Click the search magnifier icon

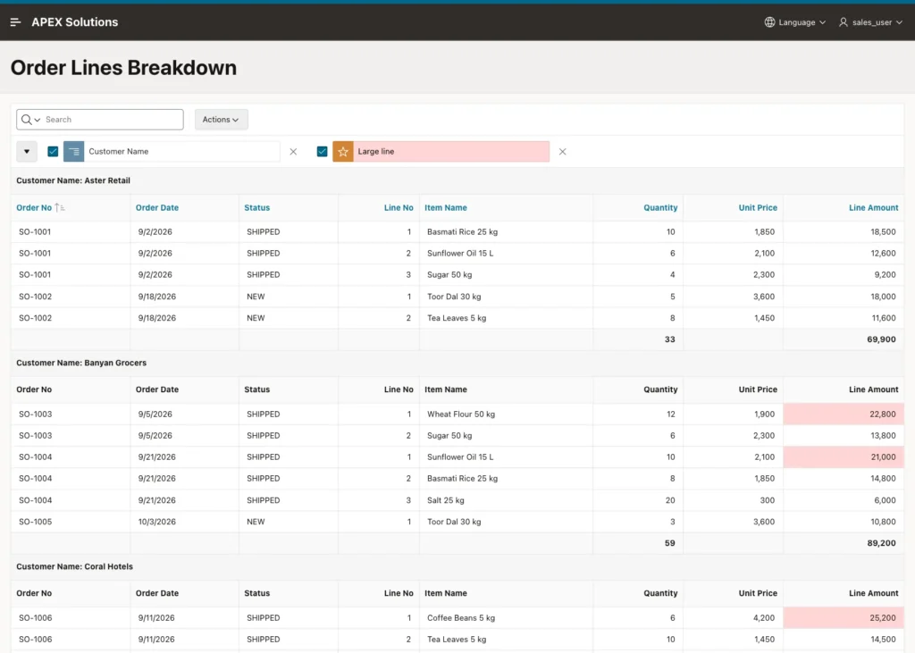coord(26,120)
